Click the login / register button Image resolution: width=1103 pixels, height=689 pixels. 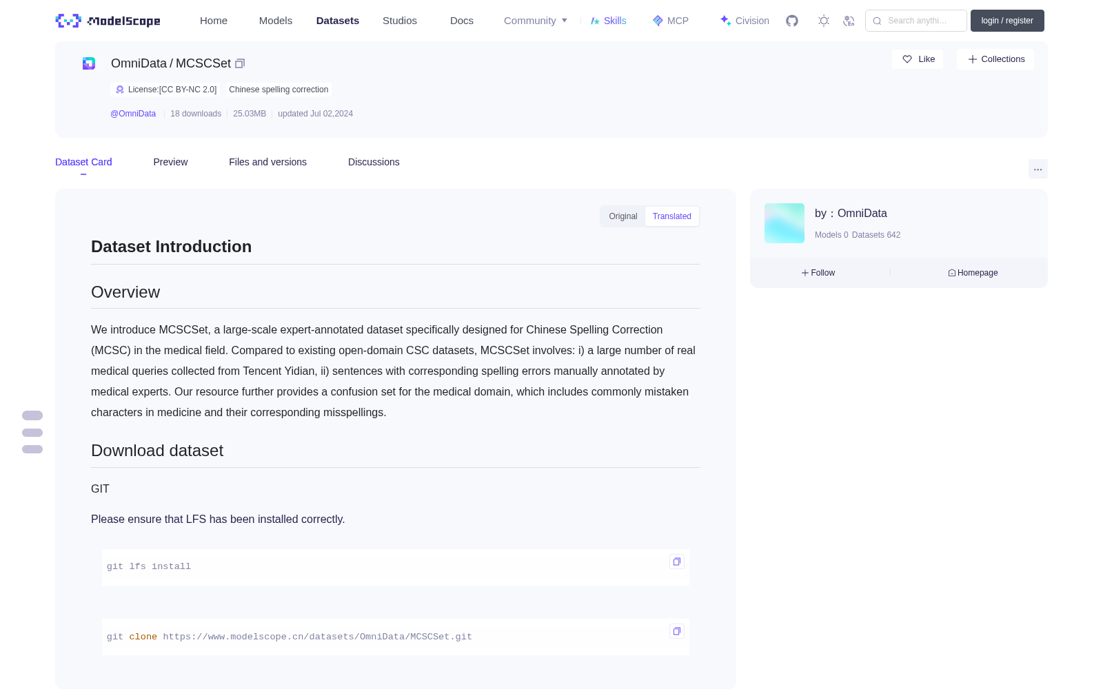[1007, 21]
